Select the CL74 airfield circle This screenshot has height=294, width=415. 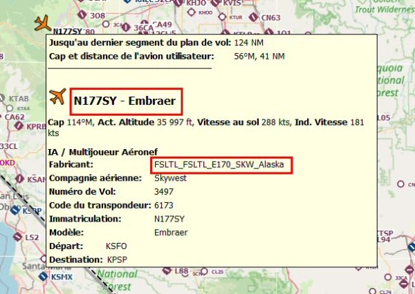click(372, 291)
